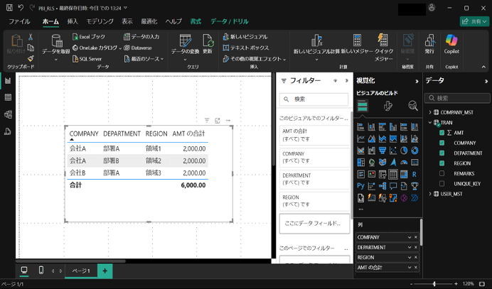The width and height of the screenshot is (492, 289).
Task: Expand the COMPANY_MST table
Action: (x=429, y=112)
